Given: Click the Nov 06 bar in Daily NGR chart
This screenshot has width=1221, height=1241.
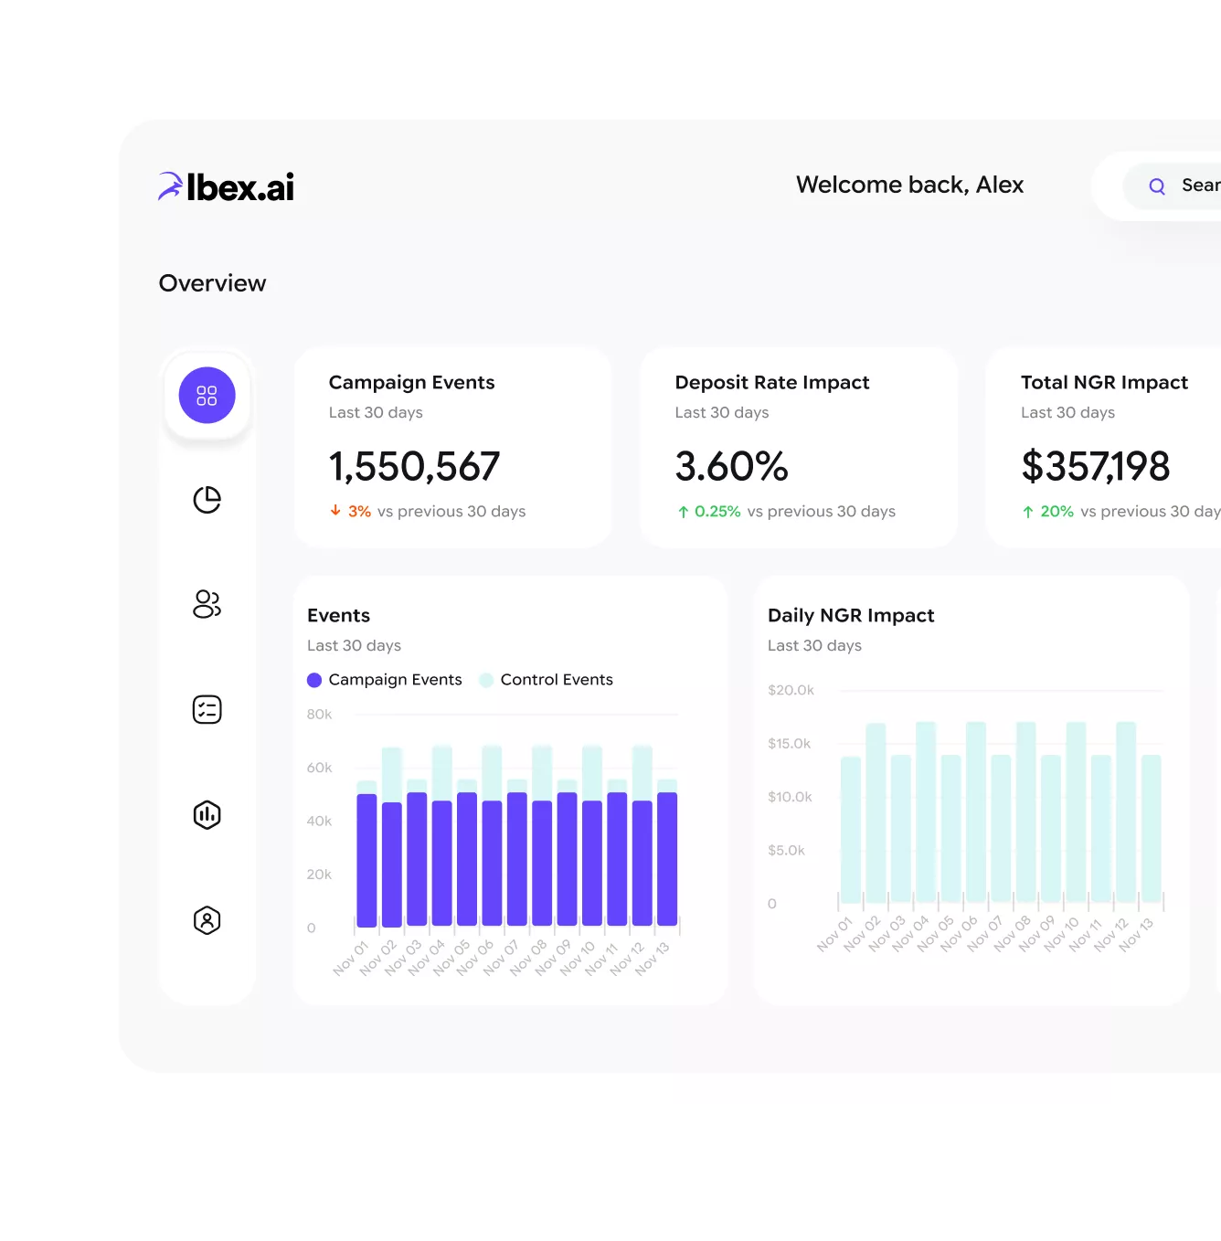Looking at the screenshot, I should (x=976, y=812).
